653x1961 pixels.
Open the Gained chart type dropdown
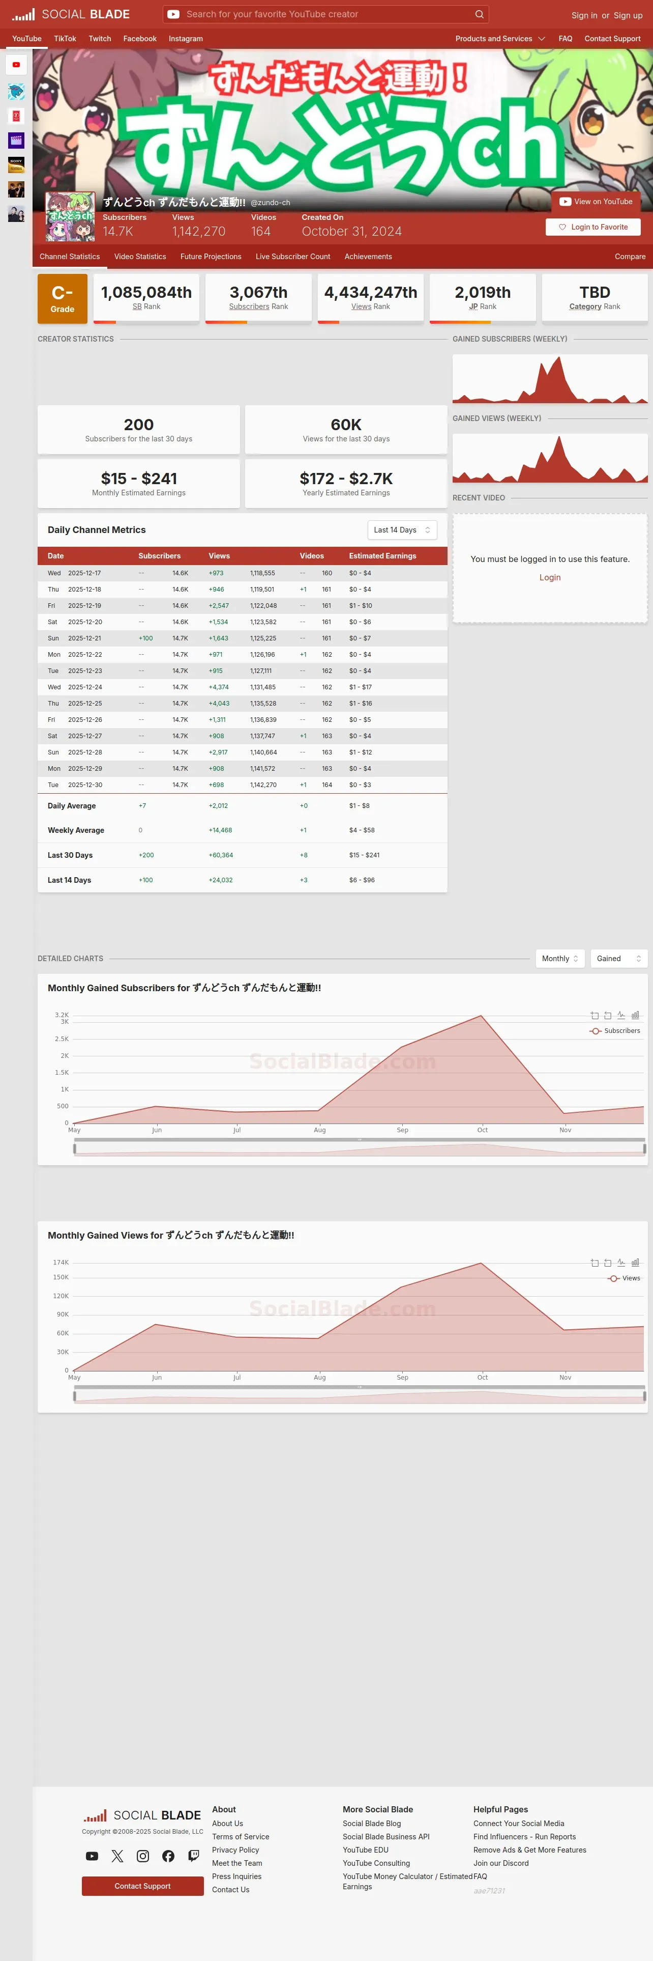[x=619, y=959]
